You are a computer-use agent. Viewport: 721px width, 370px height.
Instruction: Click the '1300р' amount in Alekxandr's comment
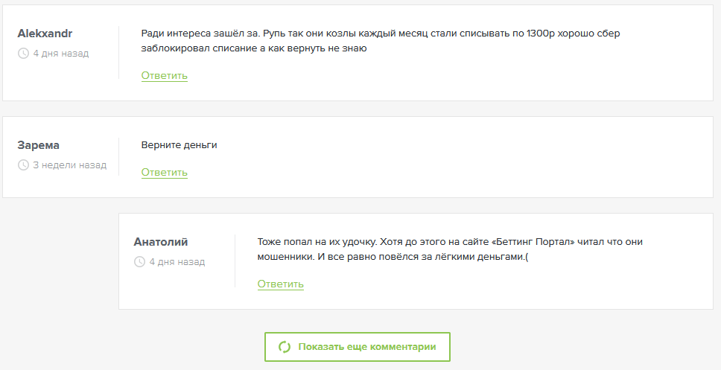(x=540, y=34)
